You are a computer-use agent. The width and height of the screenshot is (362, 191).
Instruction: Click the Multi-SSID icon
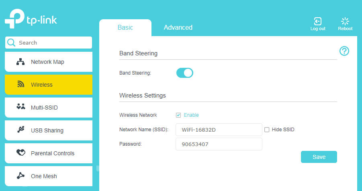(x=20, y=107)
